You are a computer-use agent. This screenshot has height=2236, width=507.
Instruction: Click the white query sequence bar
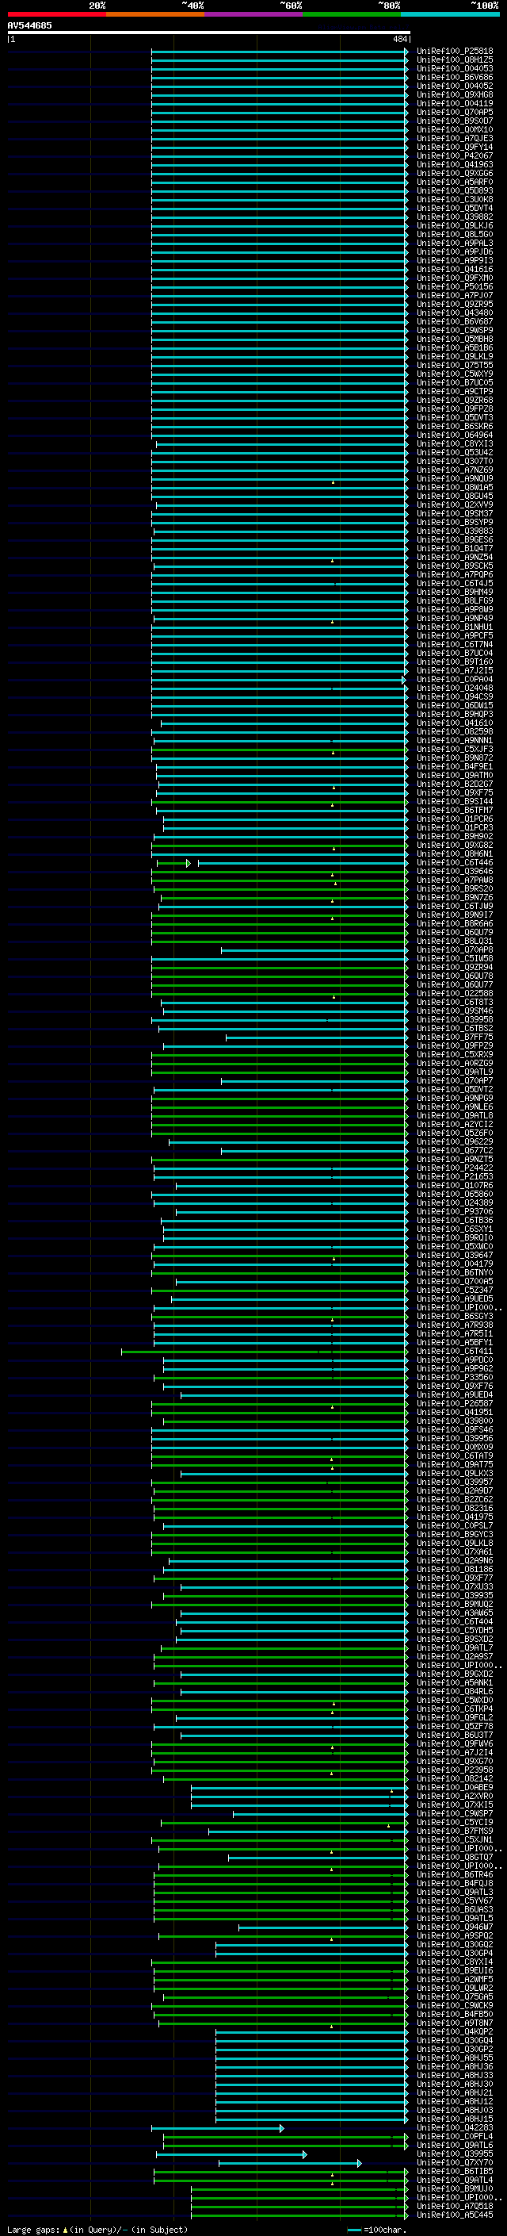click(208, 32)
